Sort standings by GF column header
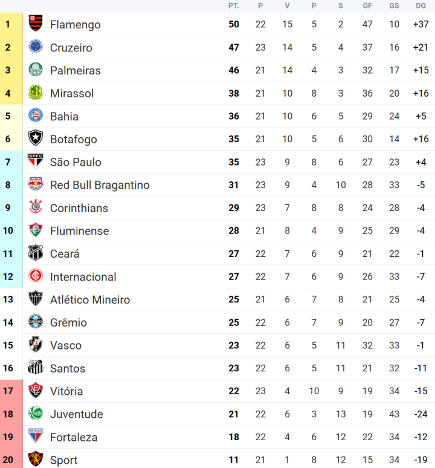Screen dimensions: 435x468 click(367, 6)
